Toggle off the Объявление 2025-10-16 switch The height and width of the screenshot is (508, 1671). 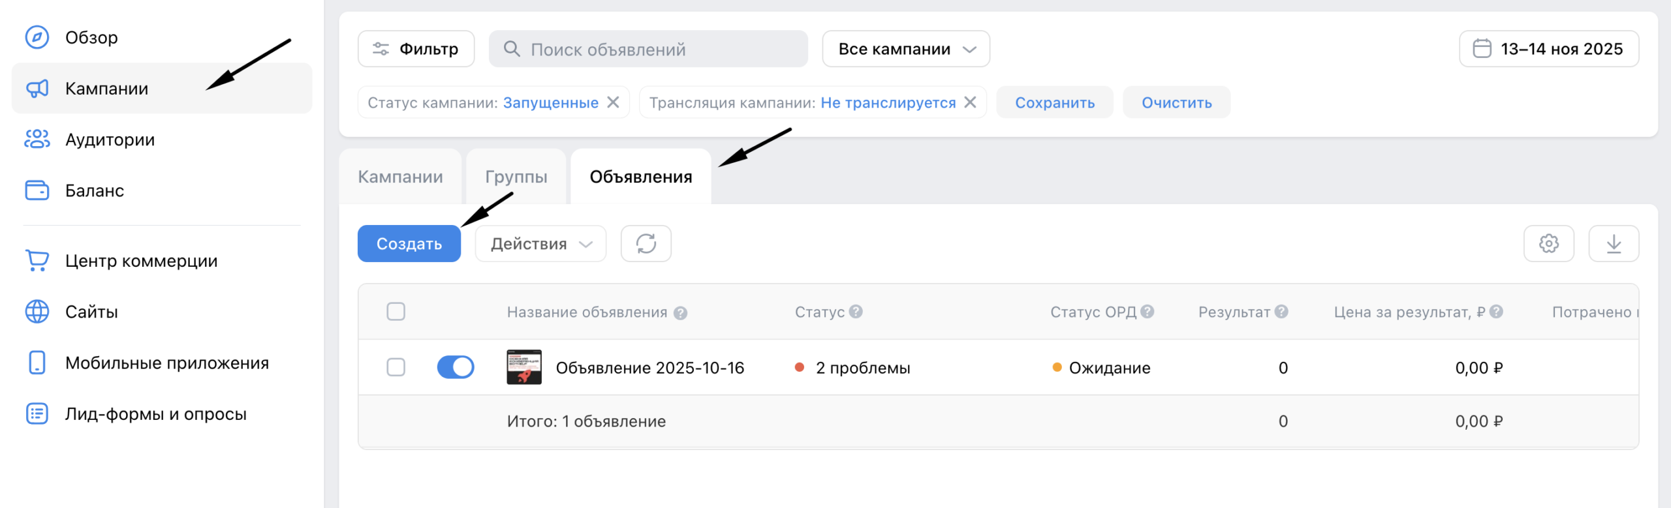456,367
